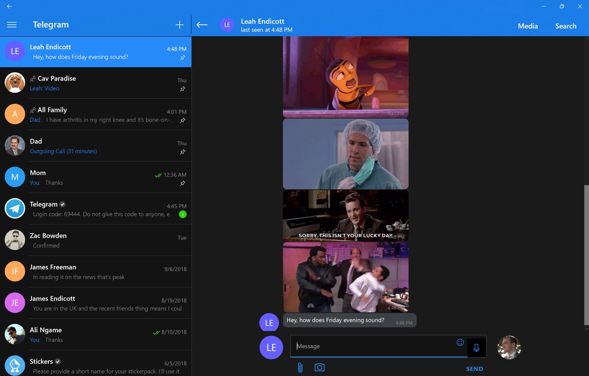Image resolution: width=589 pixels, height=376 pixels.
Task: Open the Zac Bowden conversation
Action: pyautogui.click(x=96, y=240)
